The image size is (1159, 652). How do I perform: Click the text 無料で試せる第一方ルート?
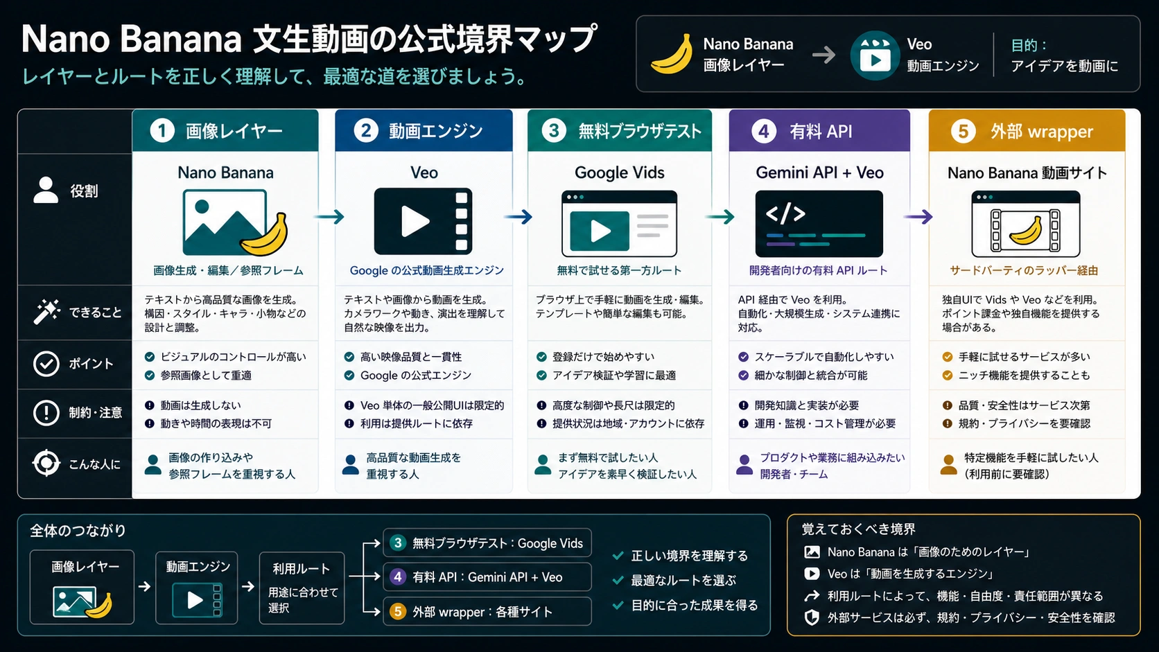pos(619,271)
